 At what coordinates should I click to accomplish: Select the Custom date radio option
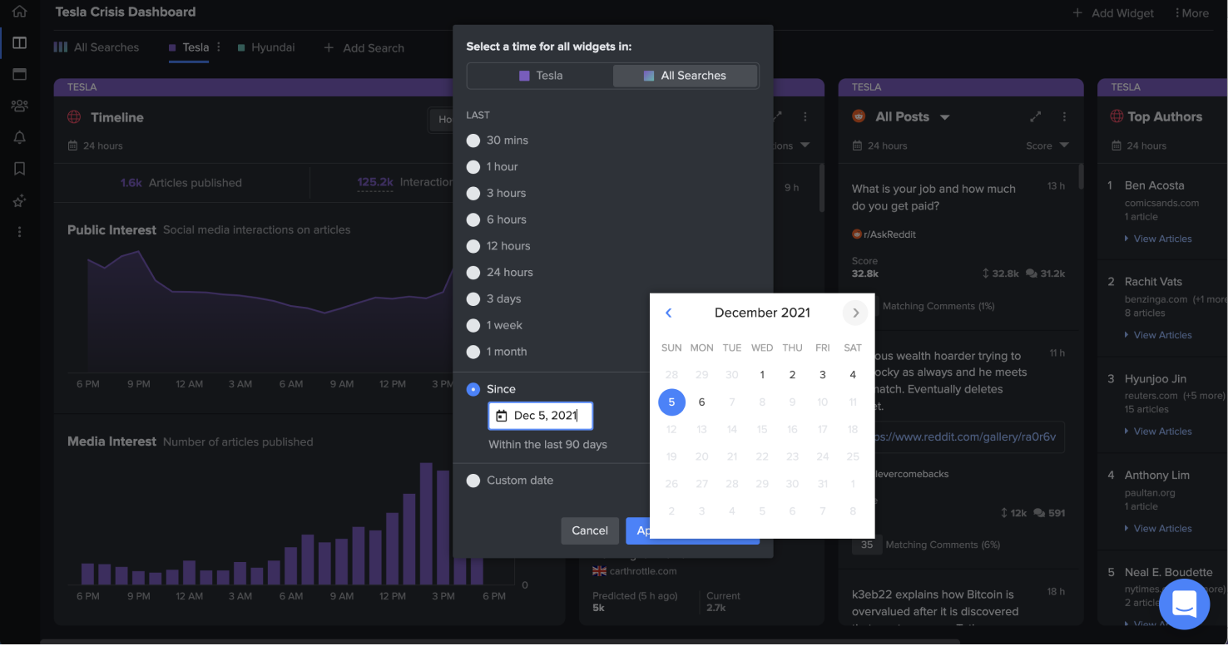[473, 481]
